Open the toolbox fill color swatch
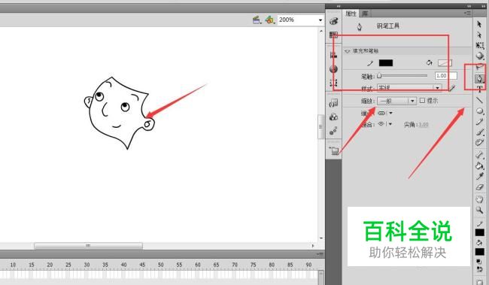Image resolution: width=489 pixels, height=285 pixels. [x=479, y=252]
